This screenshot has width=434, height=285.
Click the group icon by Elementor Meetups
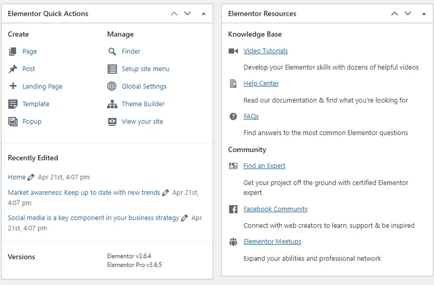click(233, 242)
